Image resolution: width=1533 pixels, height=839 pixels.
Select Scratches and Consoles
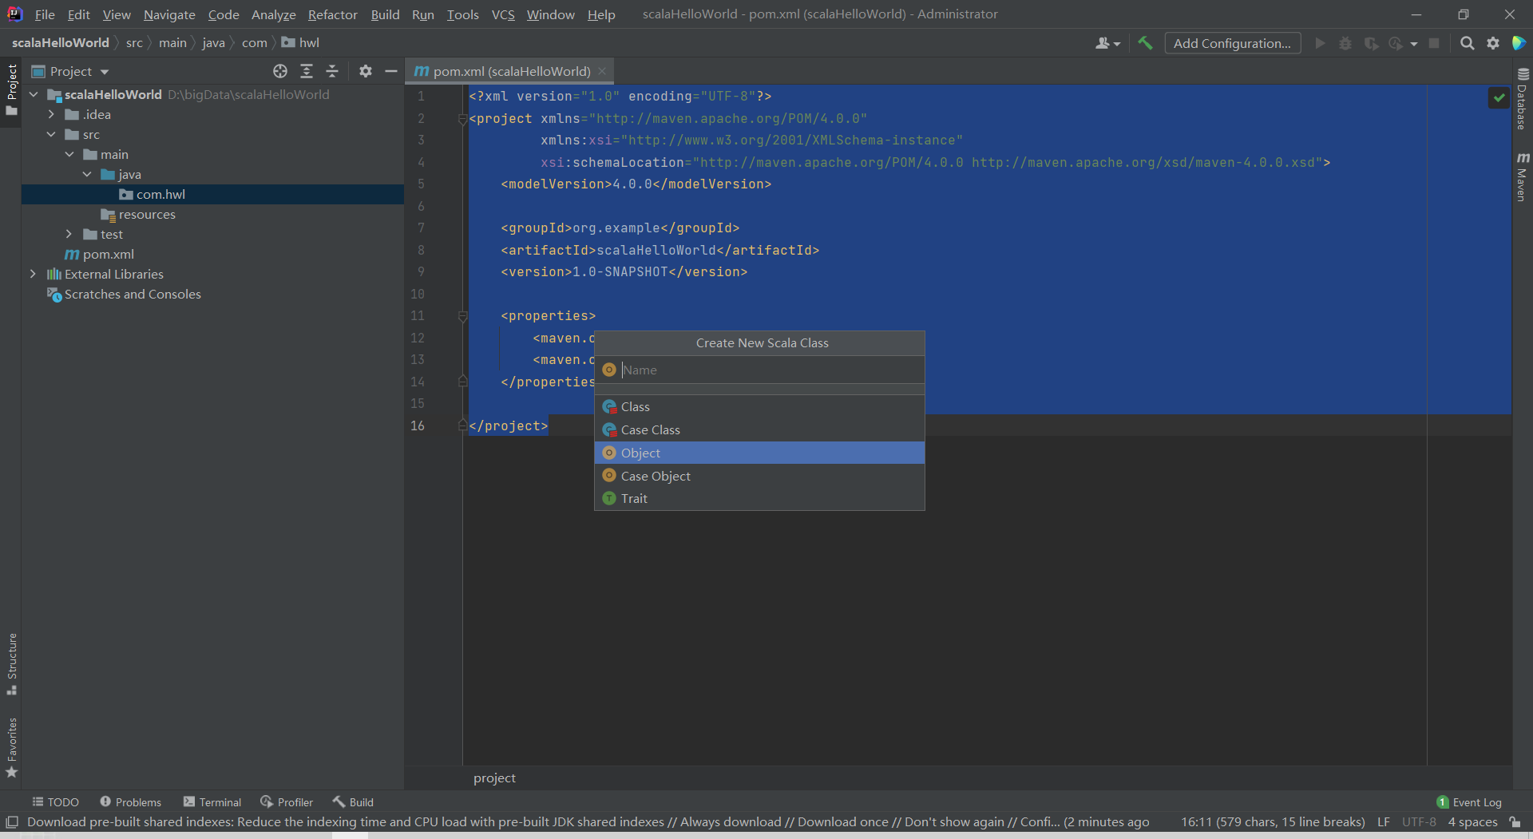click(133, 294)
